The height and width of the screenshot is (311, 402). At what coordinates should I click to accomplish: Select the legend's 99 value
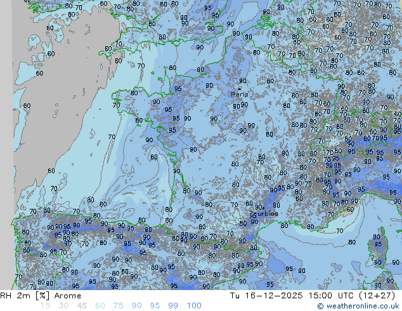pos(173,306)
